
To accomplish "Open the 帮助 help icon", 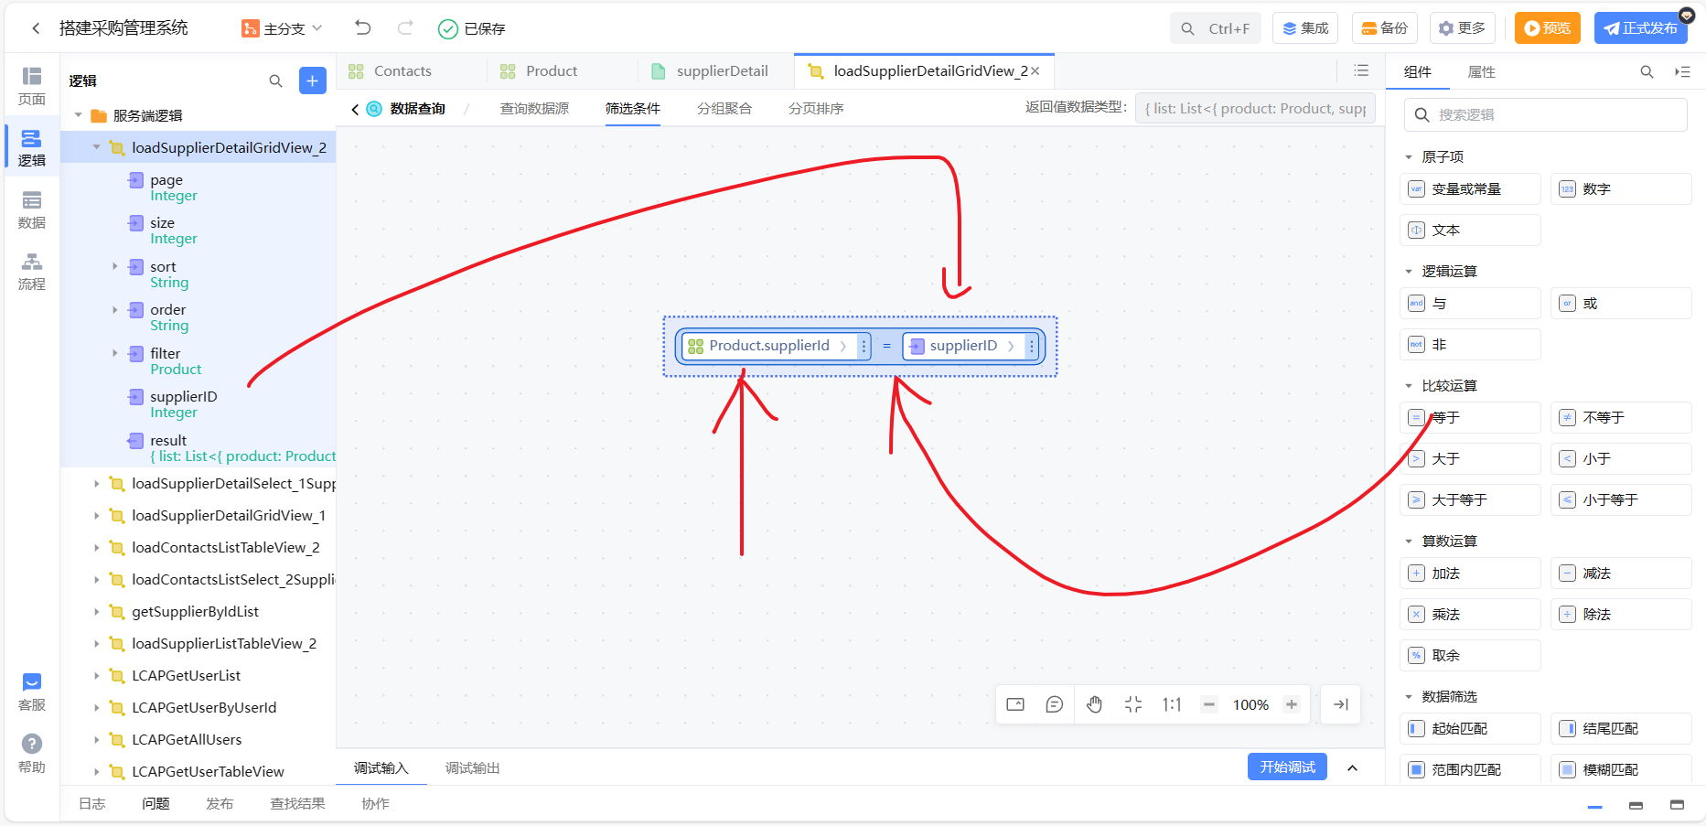I will 32,755.
